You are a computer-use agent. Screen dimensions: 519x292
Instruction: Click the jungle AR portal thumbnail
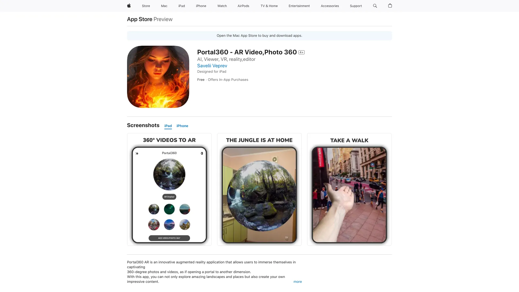pyautogui.click(x=259, y=189)
